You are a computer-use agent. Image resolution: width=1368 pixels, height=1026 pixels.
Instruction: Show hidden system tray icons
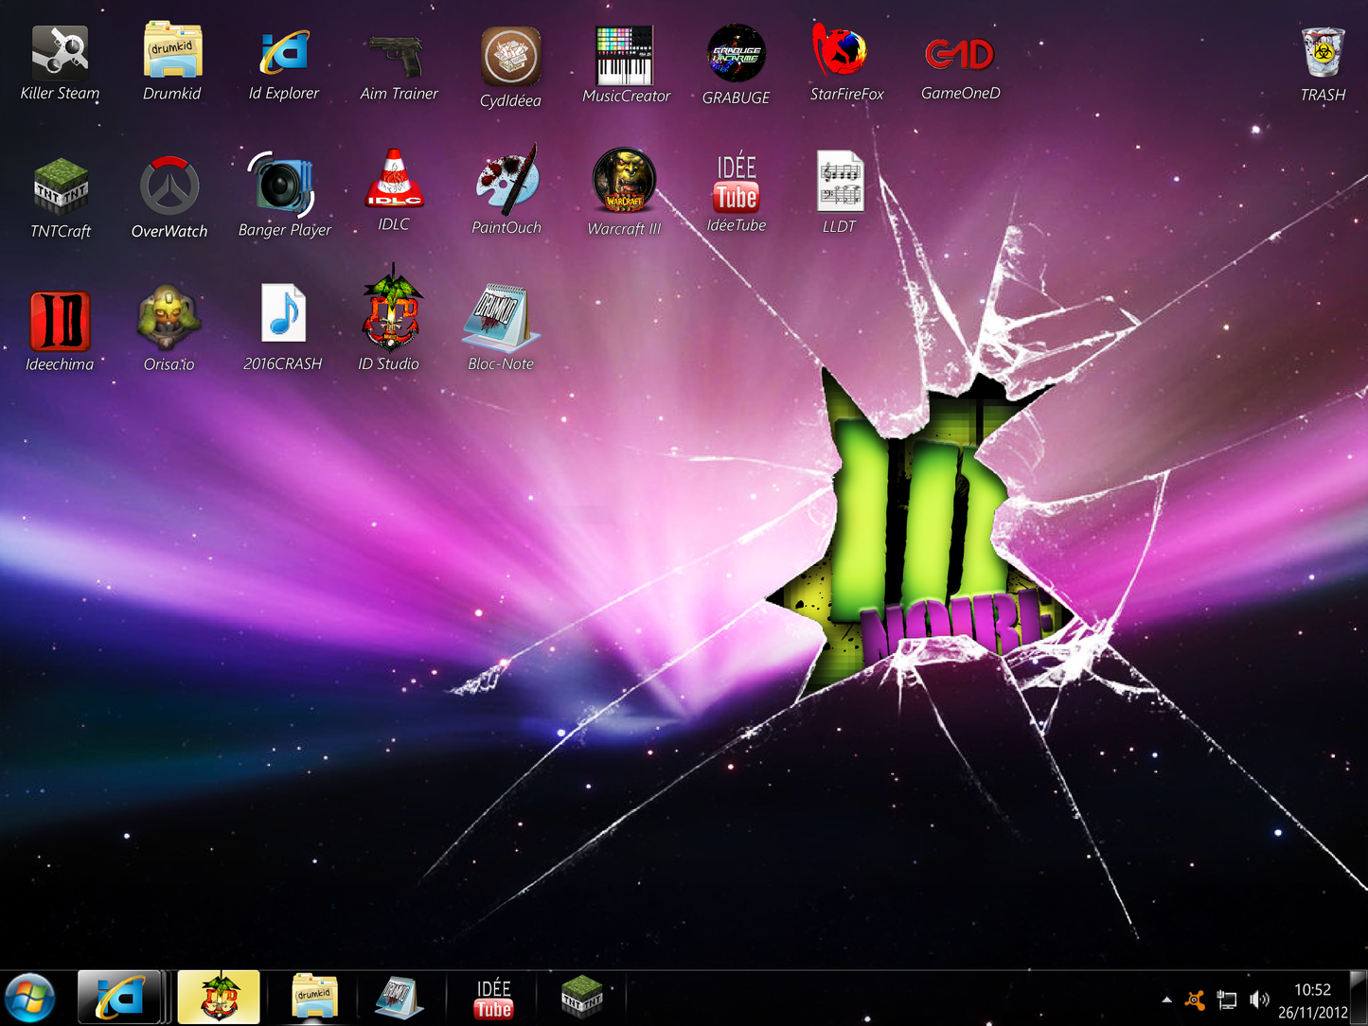click(1166, 999)
